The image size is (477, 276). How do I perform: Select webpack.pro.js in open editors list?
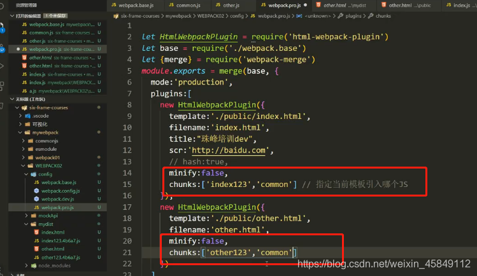pyautogui.click(x=58, y=49)
